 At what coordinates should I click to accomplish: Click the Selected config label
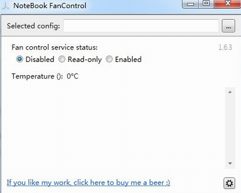pos(33,26)
